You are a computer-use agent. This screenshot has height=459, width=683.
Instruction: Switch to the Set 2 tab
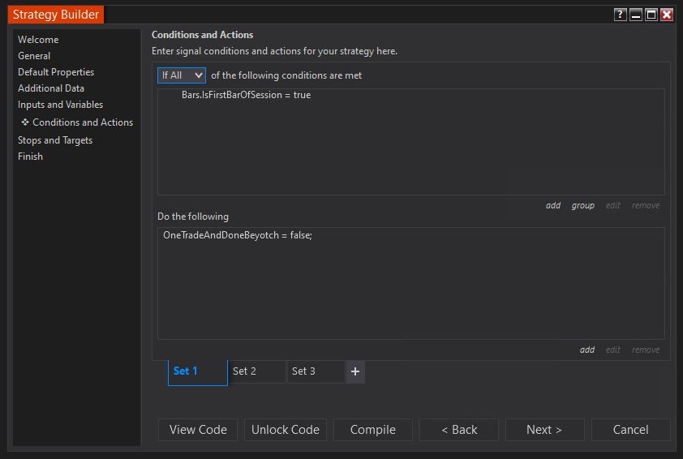tap(257, 371)
